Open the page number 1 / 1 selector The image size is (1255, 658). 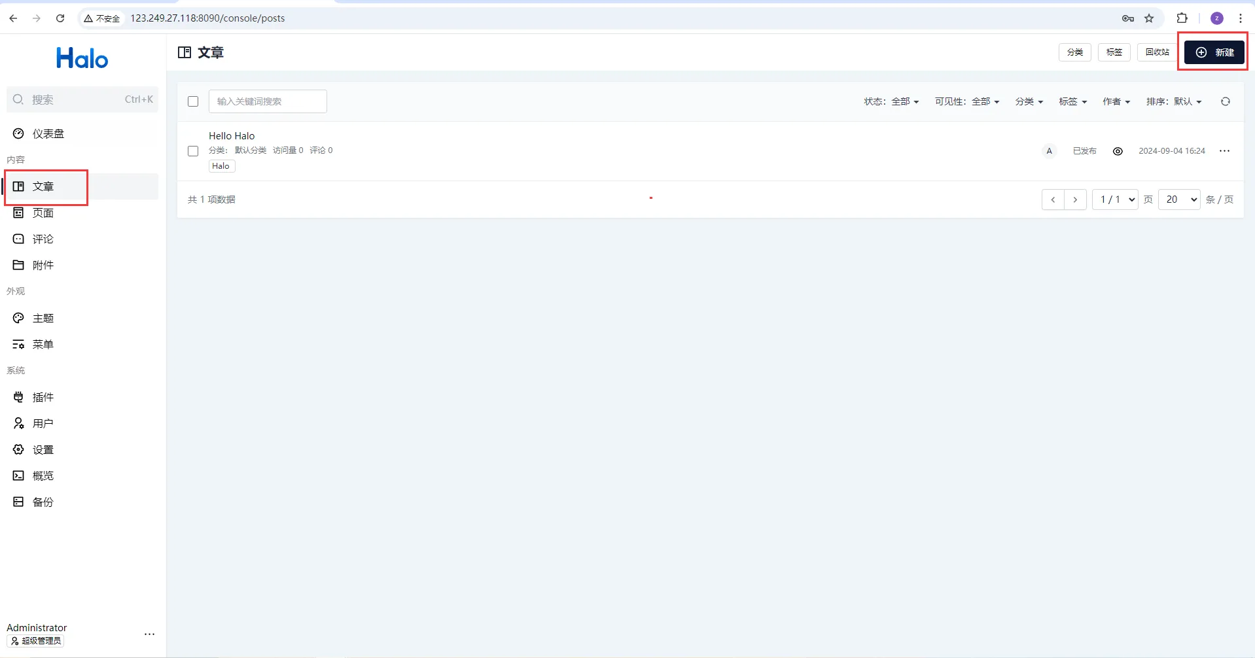click(1116, 199)
